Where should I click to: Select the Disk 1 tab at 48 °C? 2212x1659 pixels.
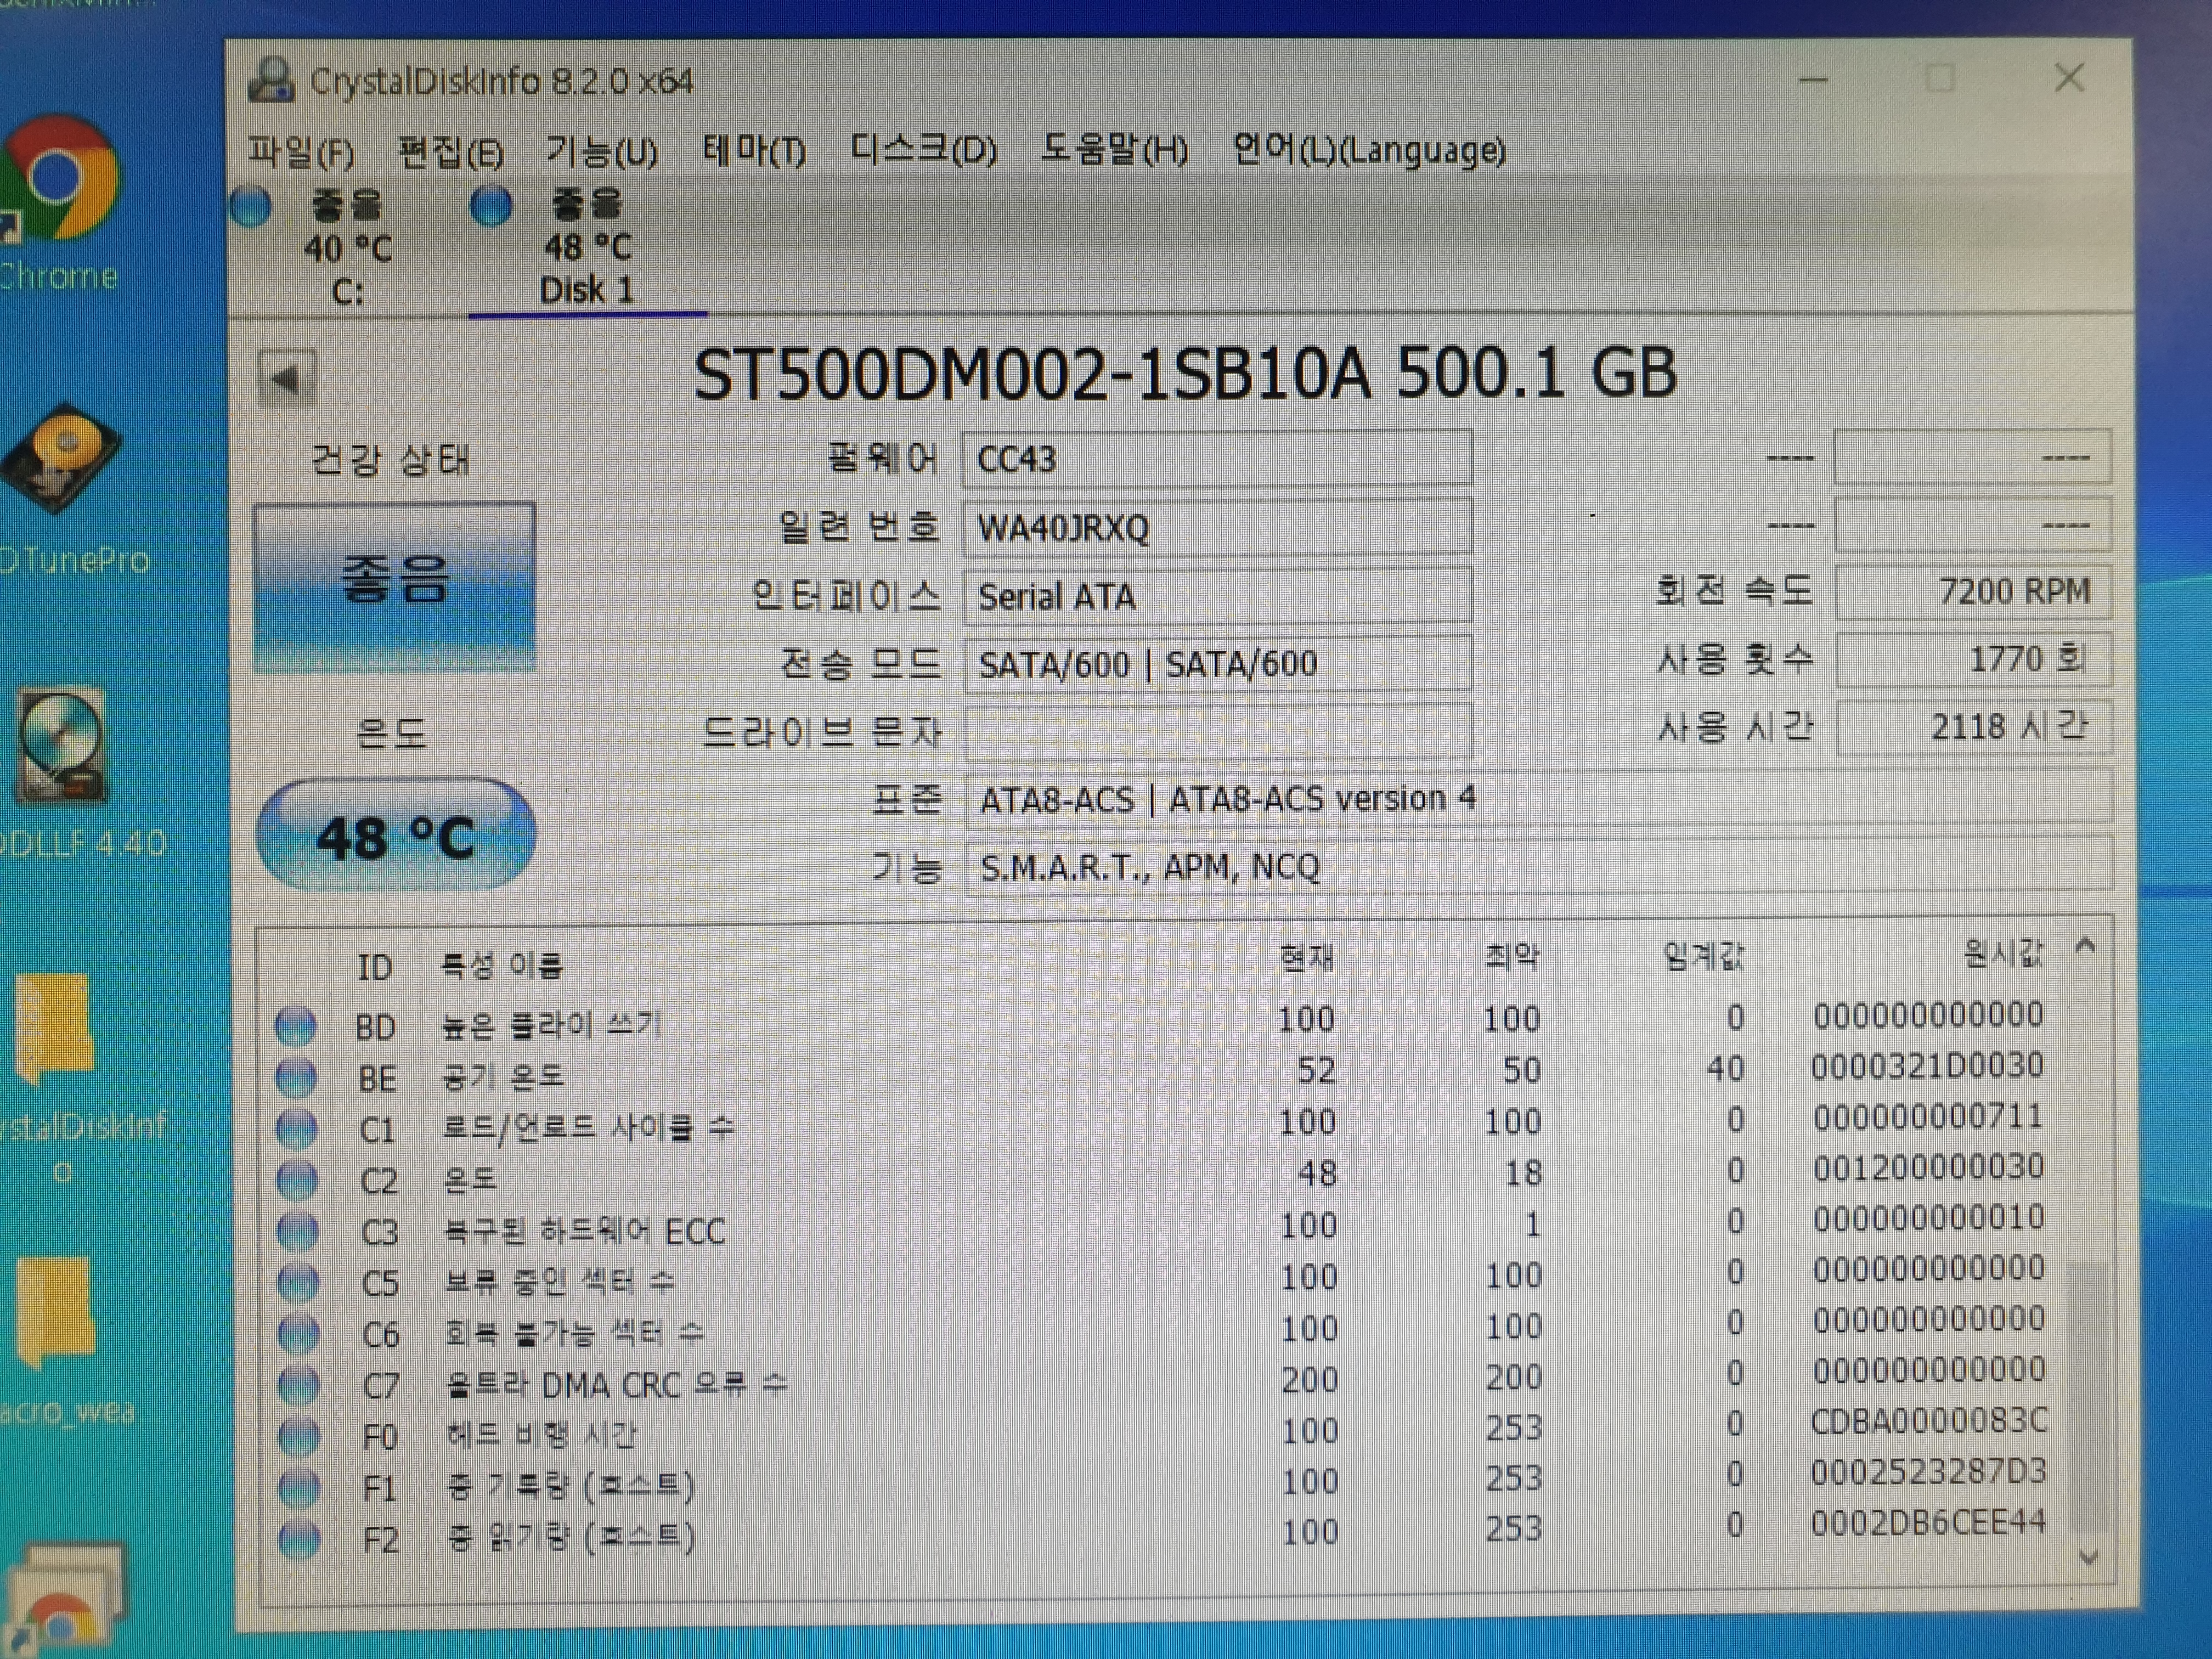pos(588,247)
